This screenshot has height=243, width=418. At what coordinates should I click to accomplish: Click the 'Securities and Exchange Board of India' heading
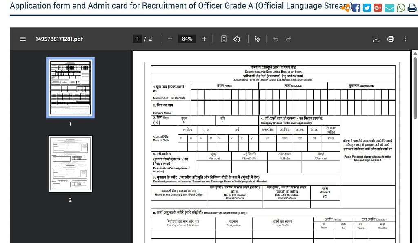click(273, 72)
